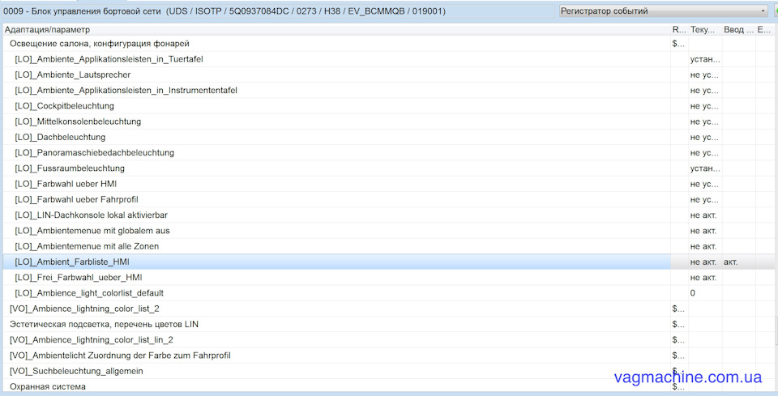Click the vertical scrollbar thumb
This screenshot has width=778, height=396.
tap(775, 330)
